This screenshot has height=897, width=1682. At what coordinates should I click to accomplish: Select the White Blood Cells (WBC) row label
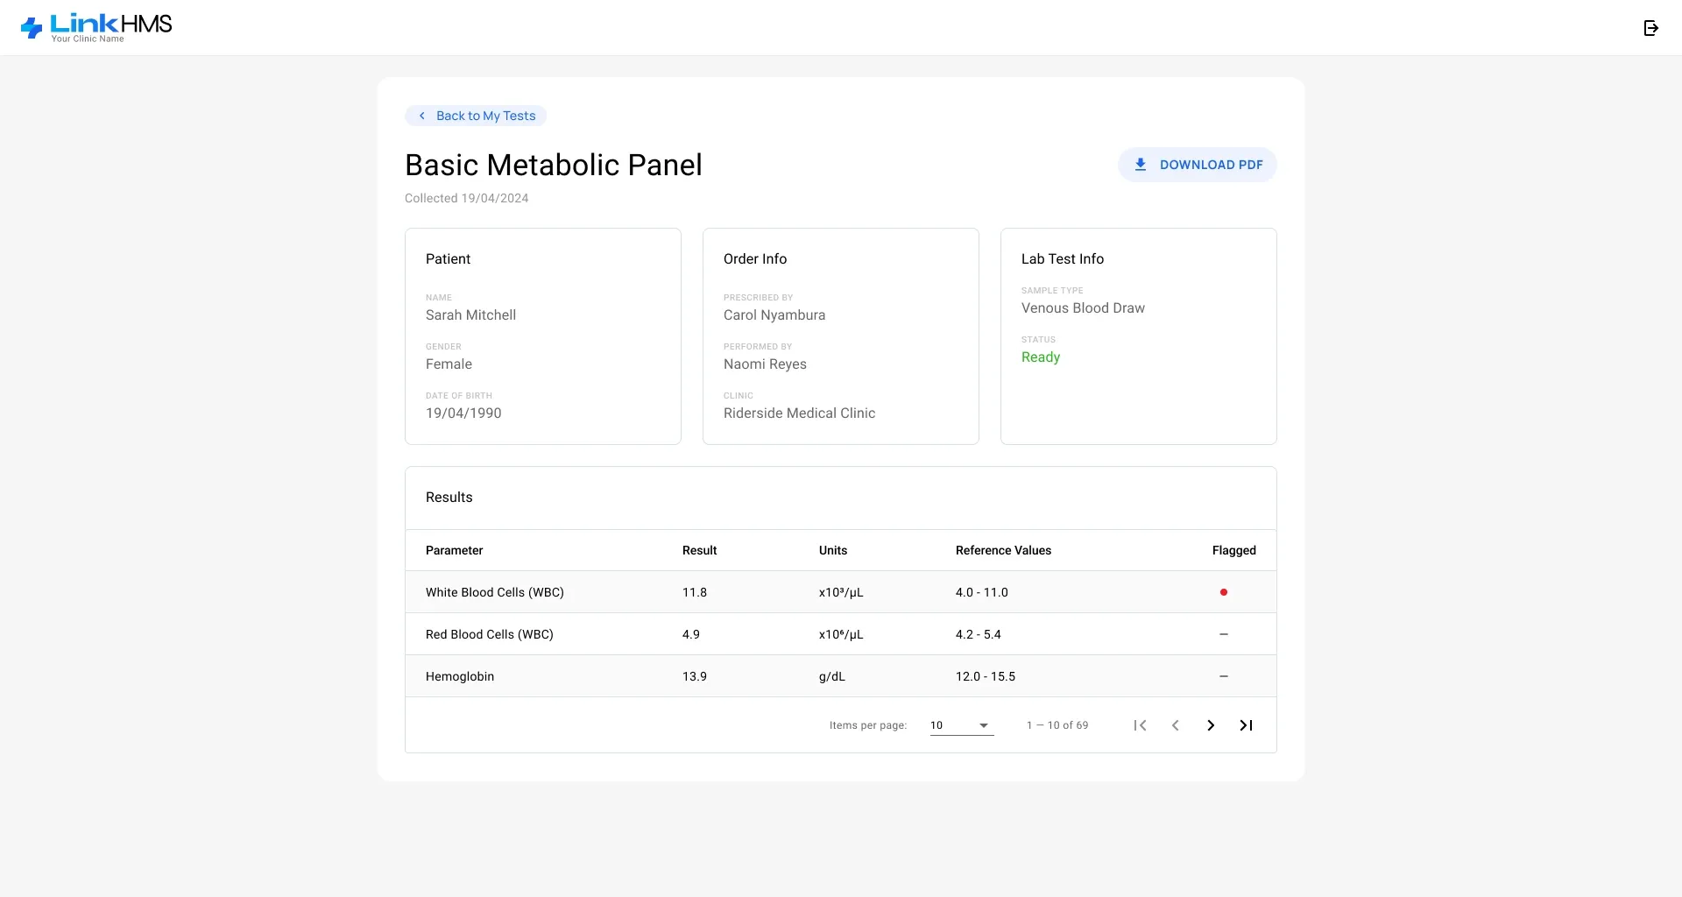pos(495,592)
